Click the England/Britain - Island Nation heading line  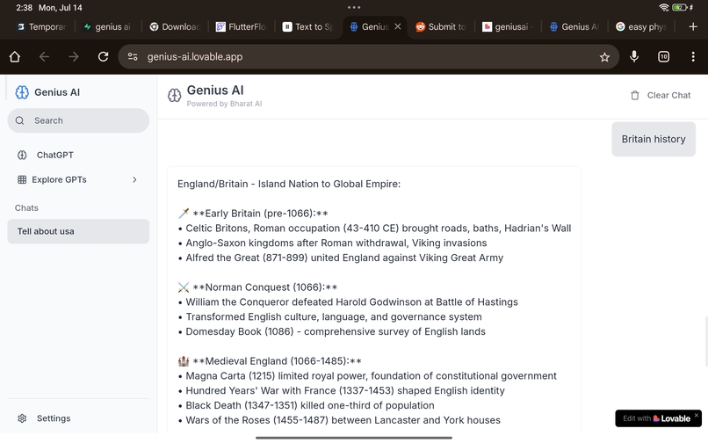[x=289, y=184]
